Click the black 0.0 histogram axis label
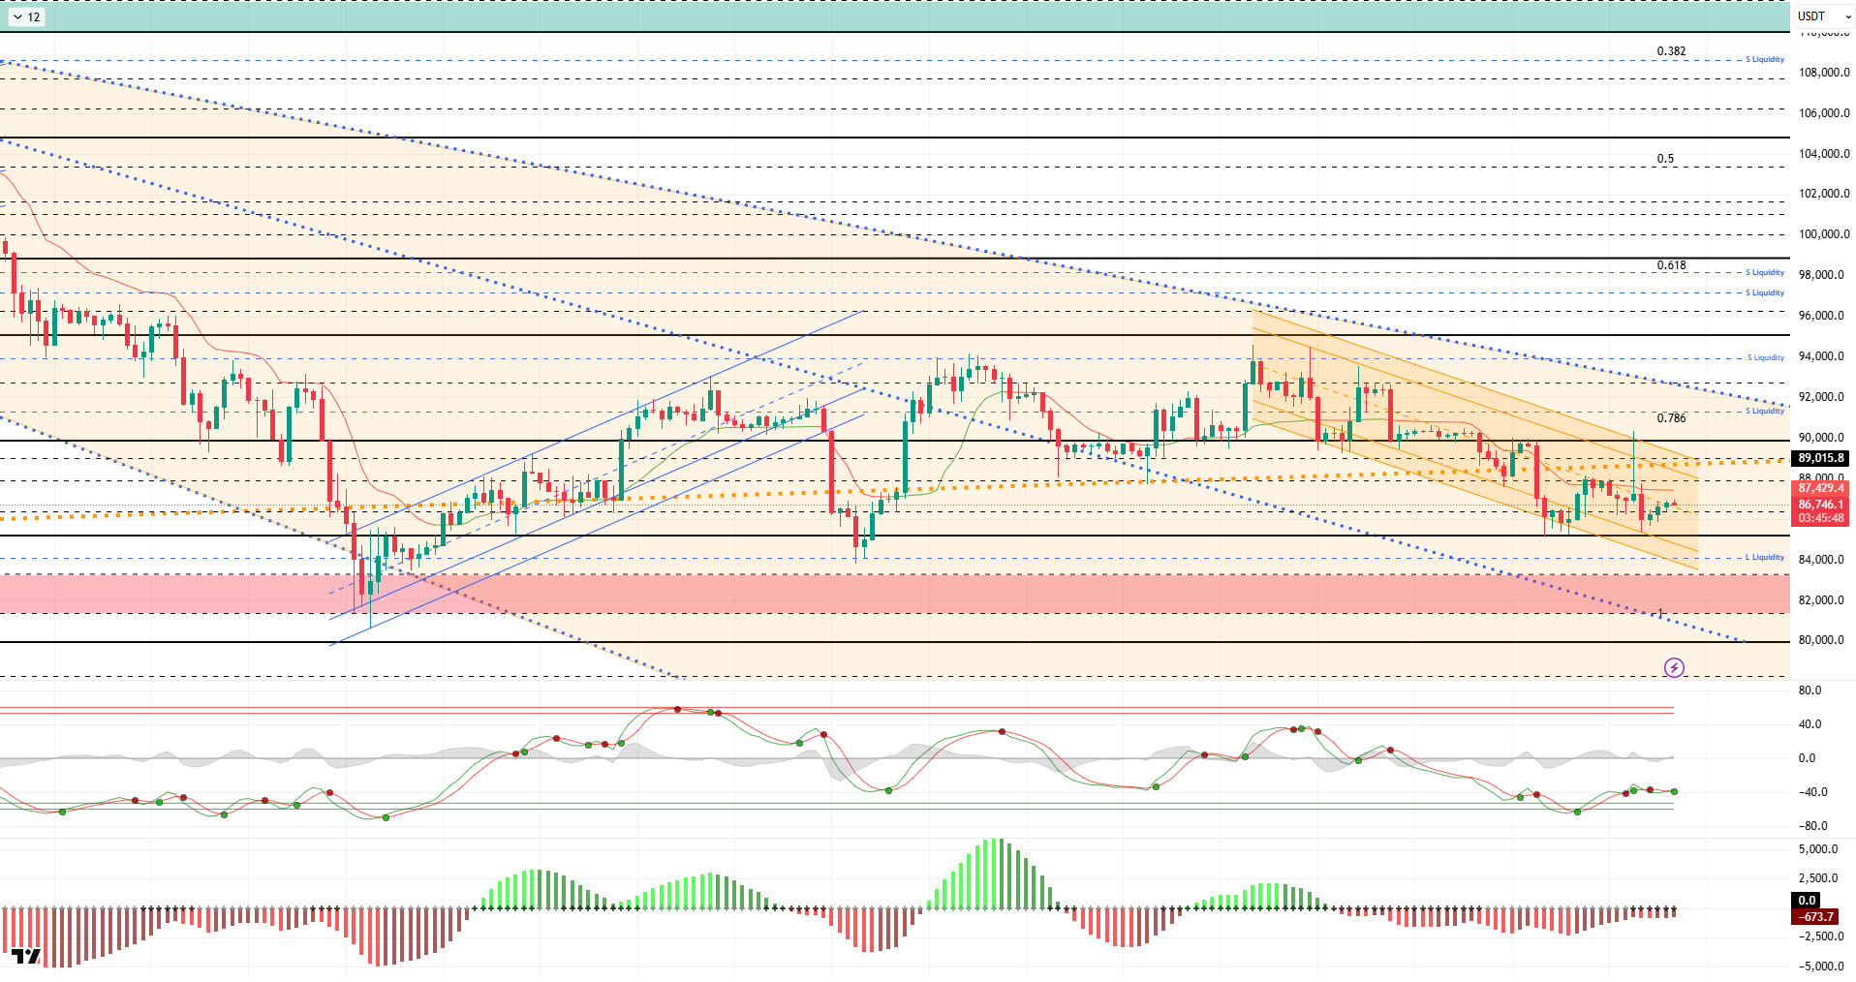 coord(1807,901)
